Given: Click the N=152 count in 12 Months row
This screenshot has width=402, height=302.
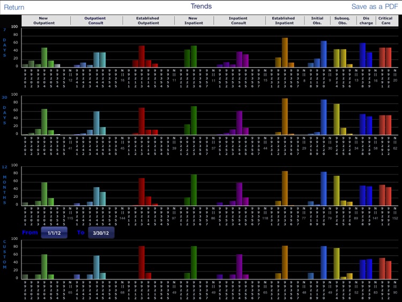Looking at the screenshot, I should [395, 213].
